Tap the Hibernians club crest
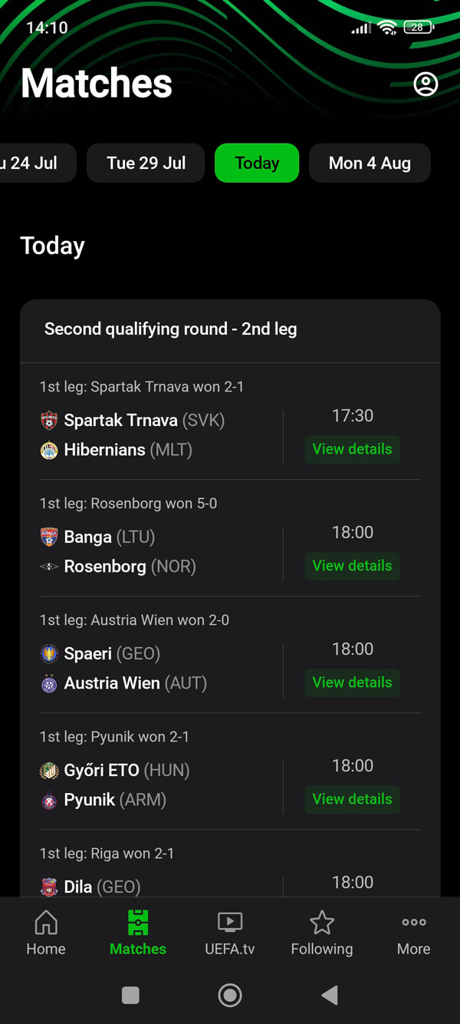Screen dimensions: 460x1024 pyautogui.click(x=49, y=450)
